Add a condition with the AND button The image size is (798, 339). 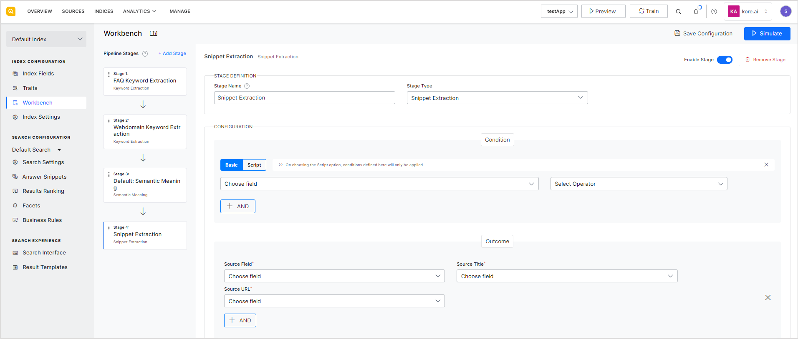[238, 207]
